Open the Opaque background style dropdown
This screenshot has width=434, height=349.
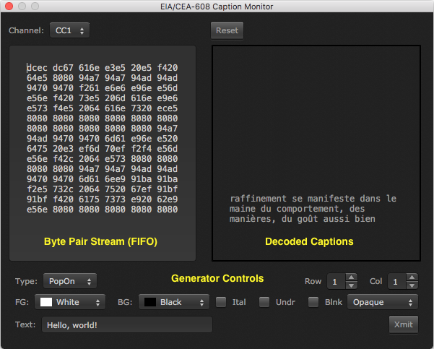pyautogui.click(x=382, y=302)
